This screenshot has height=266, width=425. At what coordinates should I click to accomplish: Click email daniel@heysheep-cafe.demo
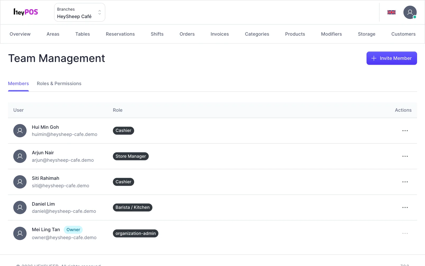[x=64, y=211]
